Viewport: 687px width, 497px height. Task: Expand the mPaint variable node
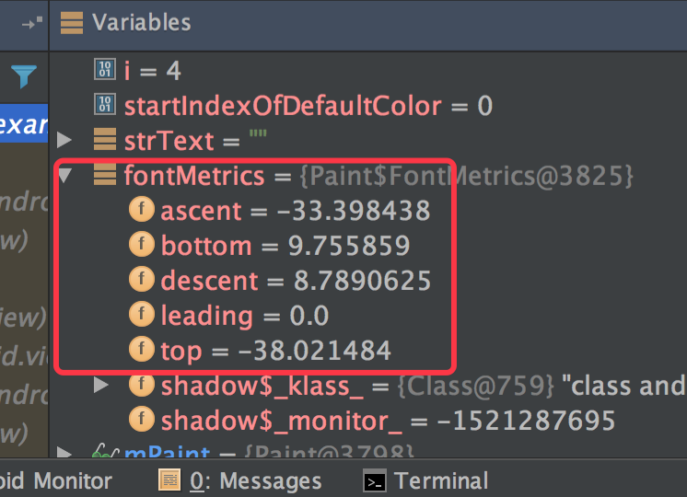click(x=64, y=451)
